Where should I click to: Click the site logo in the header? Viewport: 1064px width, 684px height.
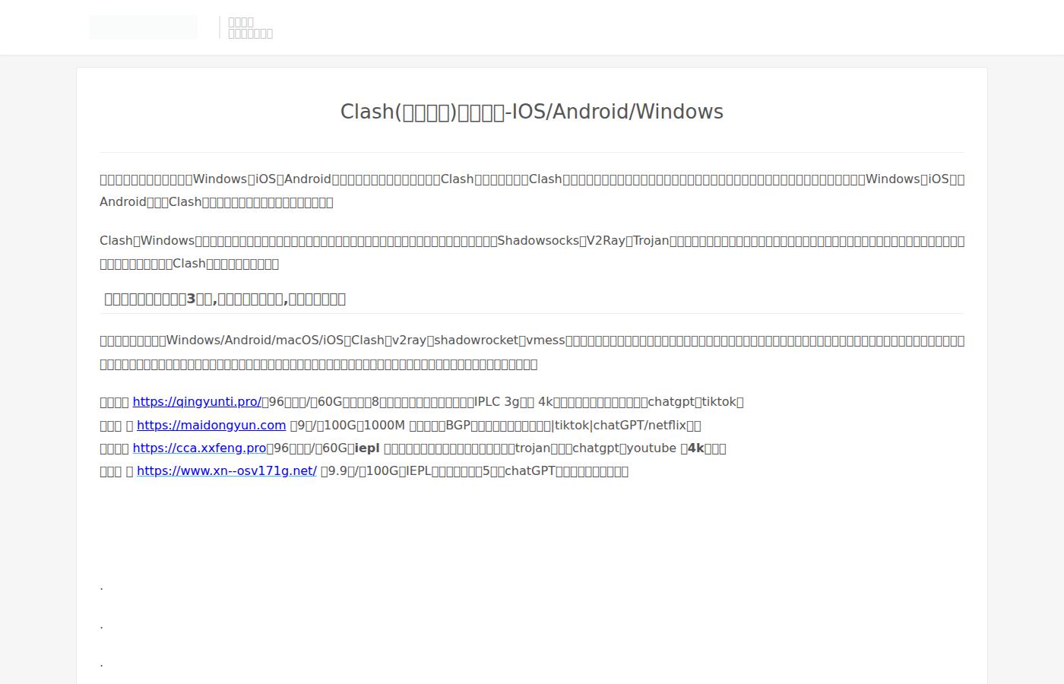pyautogui.click(x=143, y=27)
